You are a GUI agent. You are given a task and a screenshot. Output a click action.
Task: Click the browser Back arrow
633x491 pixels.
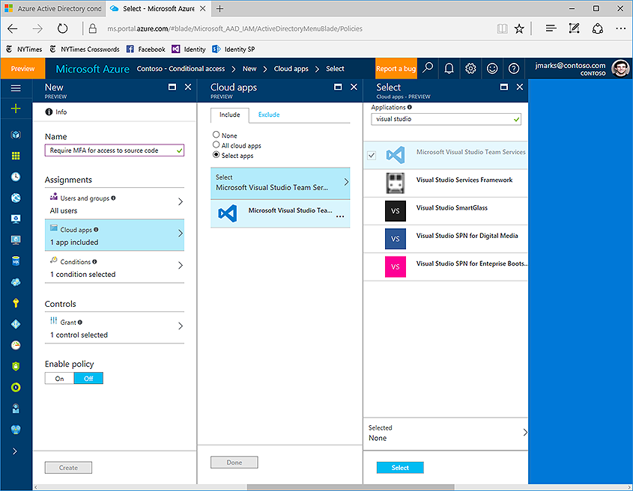(13, 28)
